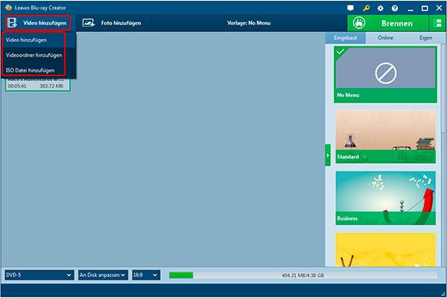Viewport: 447px width, 298px height.
Task: Click the 404.21 MB/4.38 GB capacity text
Action: click(302, 275)
